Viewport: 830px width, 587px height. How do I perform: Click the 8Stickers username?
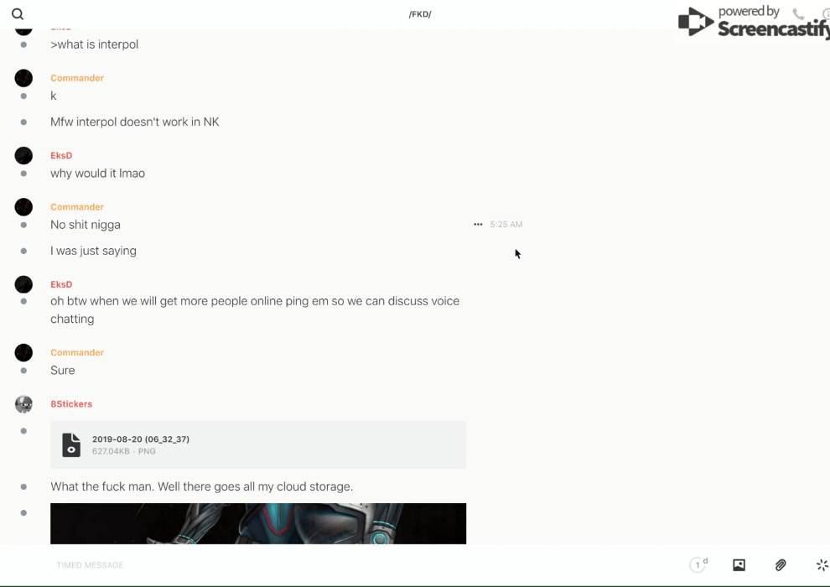tap(71, 404)
